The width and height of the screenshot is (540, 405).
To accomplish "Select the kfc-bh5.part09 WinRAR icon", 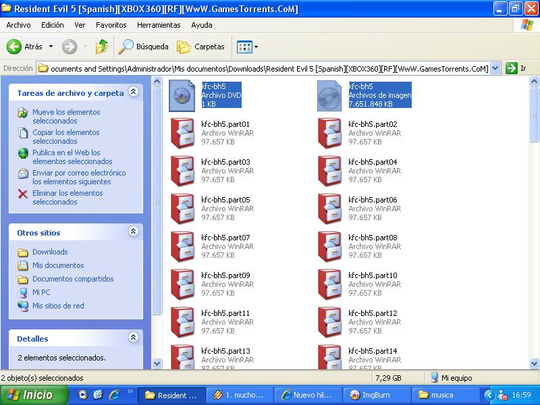I will pyautogui.click(x=182, y=285).
